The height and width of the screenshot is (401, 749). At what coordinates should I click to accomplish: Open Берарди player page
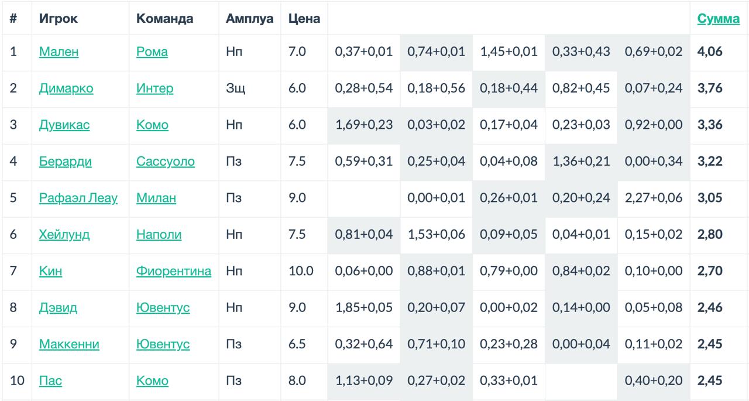tap(65, 162)
